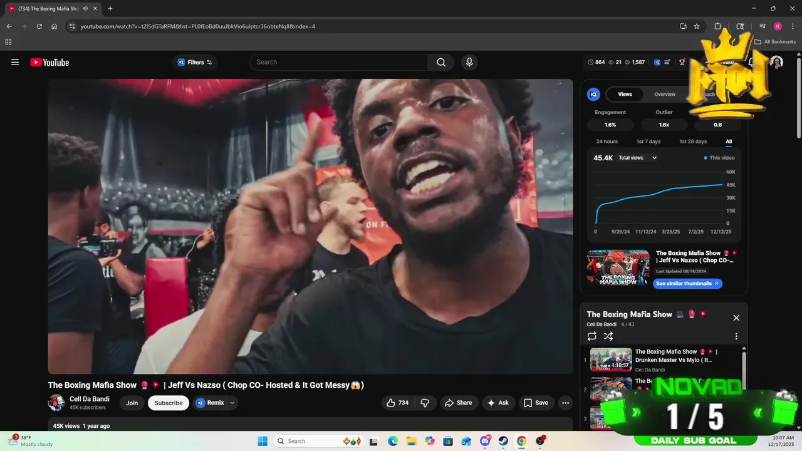
Task: Click the eye stat showing 1,587
Action: point(635,62)
